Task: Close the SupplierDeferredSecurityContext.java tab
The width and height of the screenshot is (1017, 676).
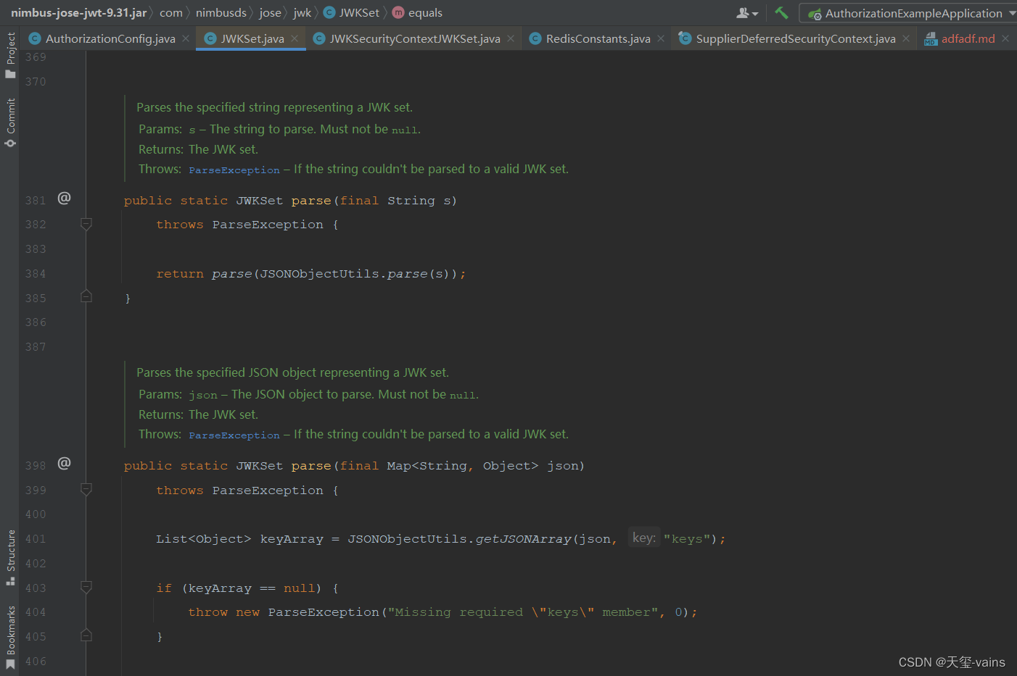Action: pos(906,38)
